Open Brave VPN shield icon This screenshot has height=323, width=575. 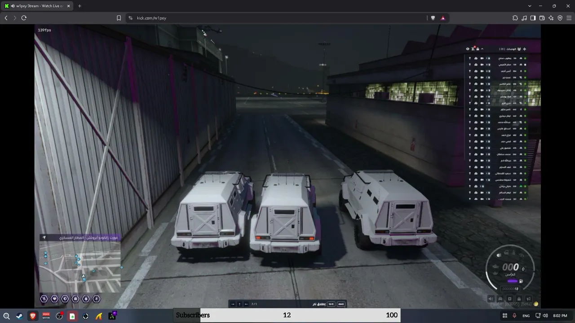(560, 18)
